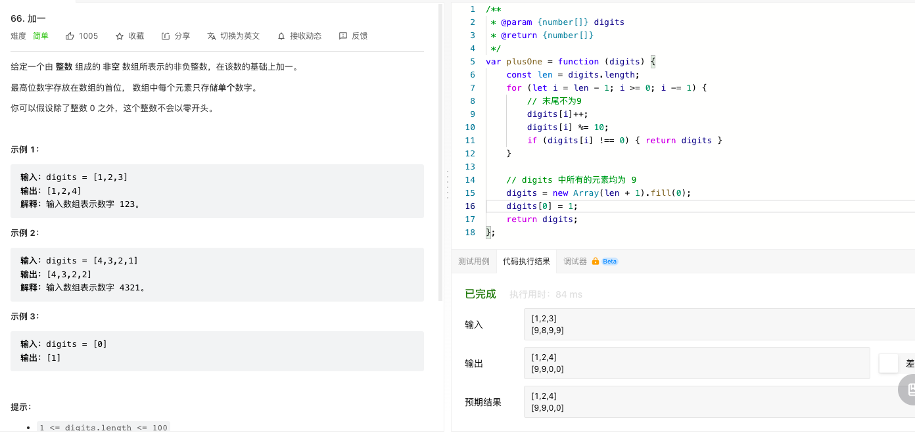Click the 简单 difficulty label
915x435 pixels.
coord(41,36)
